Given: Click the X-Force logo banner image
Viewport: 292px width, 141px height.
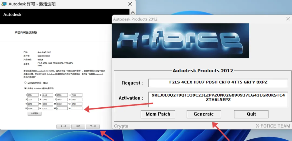Looking at the screenshot, I should click(x=180, y=41).
